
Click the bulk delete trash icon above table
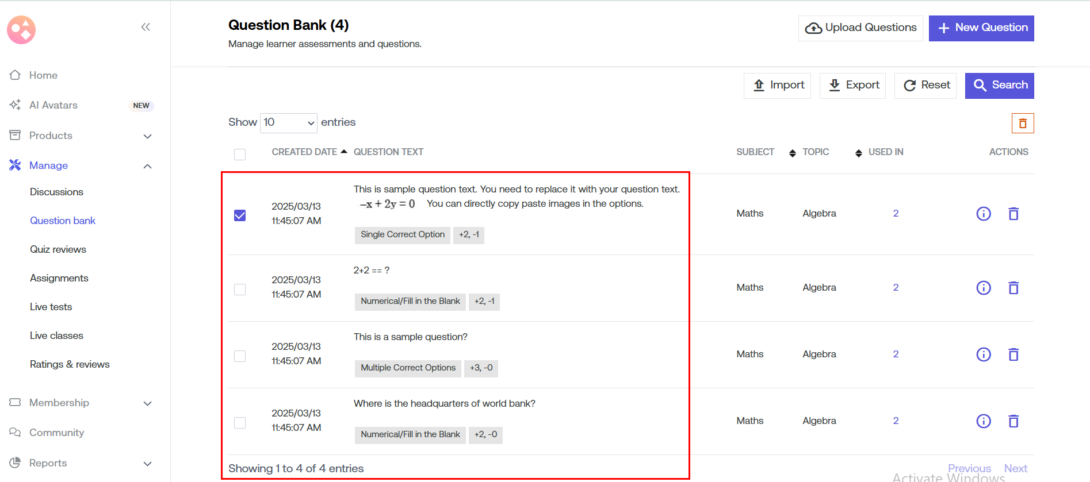point(1022,124)
